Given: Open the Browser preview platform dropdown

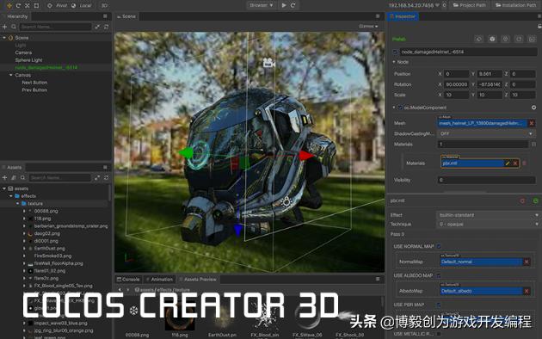Looking at the screenshot, I should (261, 5).
